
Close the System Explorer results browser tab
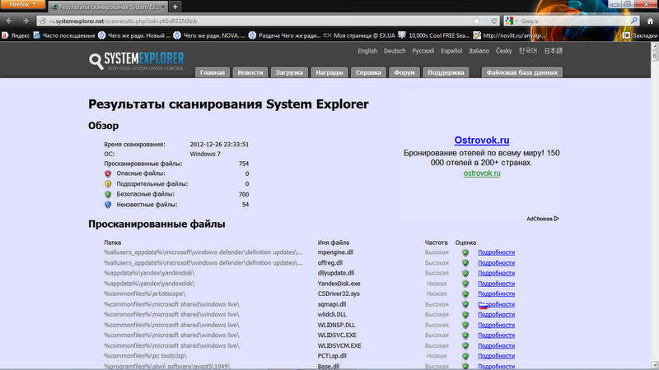tap(162, 7)
